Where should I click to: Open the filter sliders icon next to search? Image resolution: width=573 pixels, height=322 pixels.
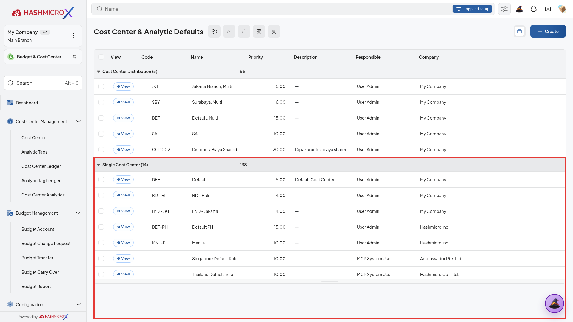coord(504,9)
